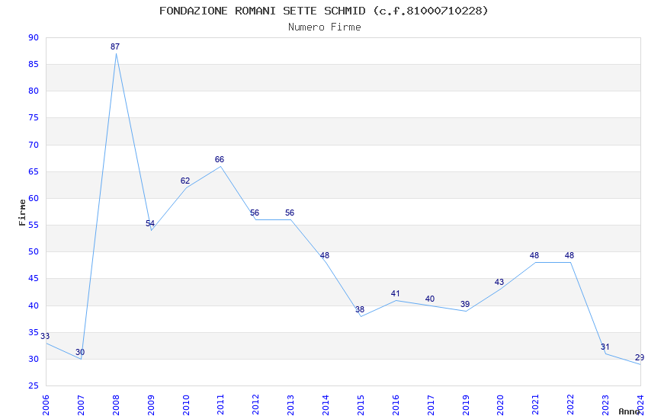Click the y-axis tick value 45
The image size is (648, 419).
[x=34, y=279]
